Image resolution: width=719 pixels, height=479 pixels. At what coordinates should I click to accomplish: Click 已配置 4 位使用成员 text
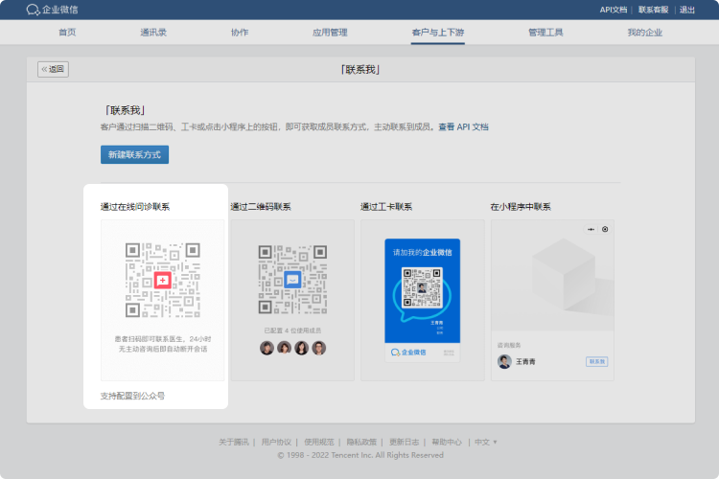pyautogui.click(x=292, y=331)
